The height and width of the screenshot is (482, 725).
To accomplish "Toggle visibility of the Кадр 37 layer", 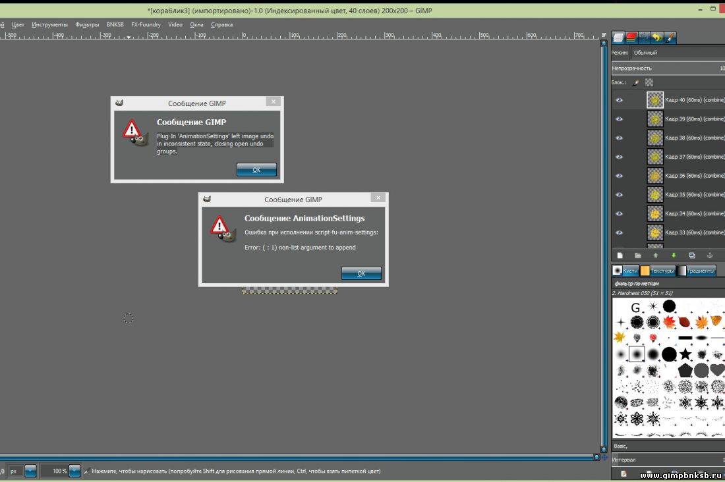I will tap(619, 157).
